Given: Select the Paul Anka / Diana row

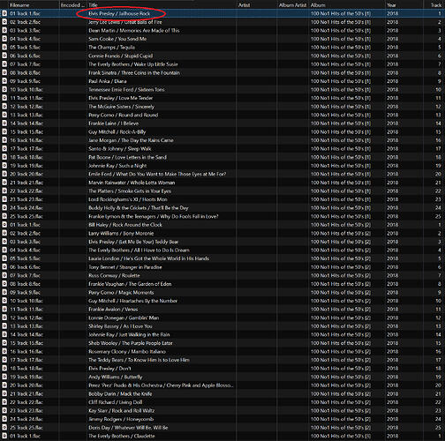Looking at the screenshot, I should coord(222,81).
